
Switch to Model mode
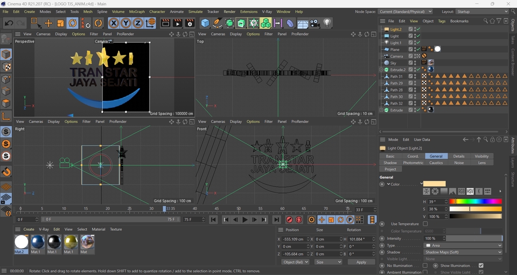6,54
